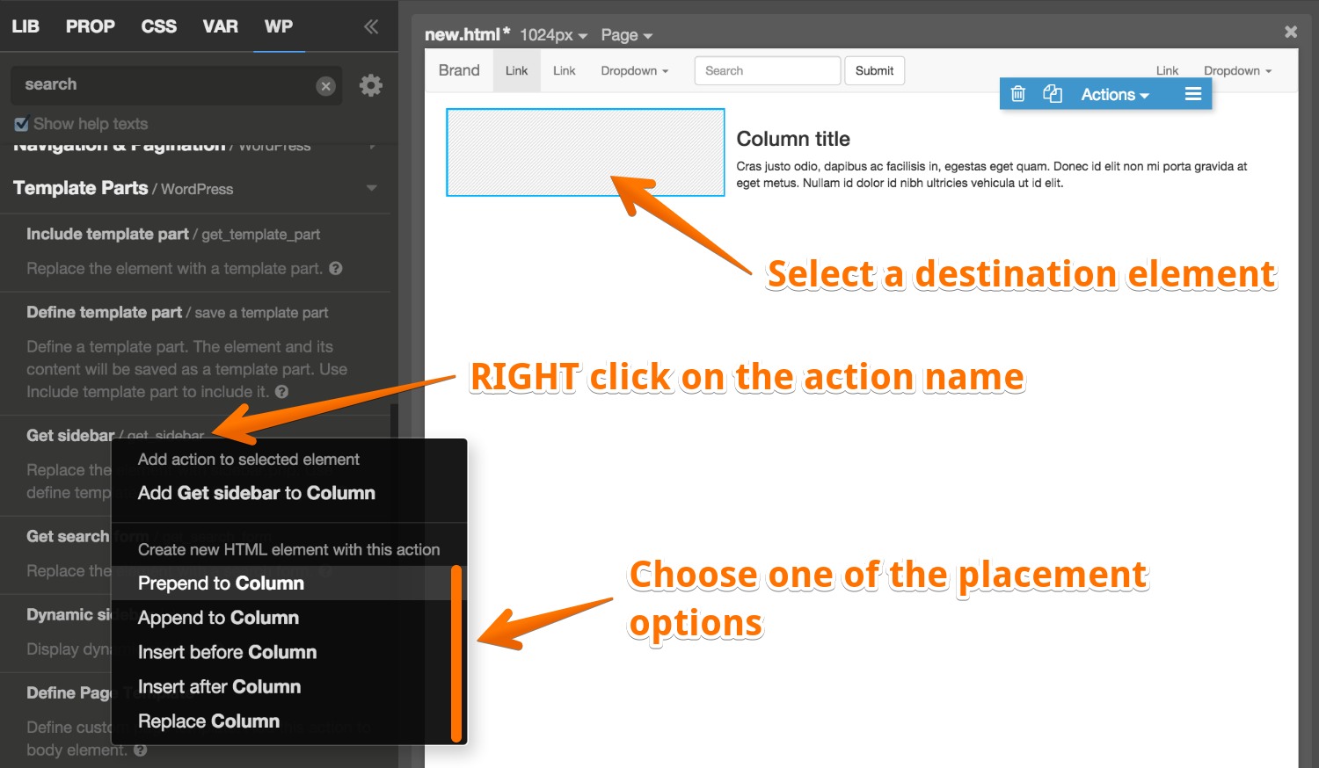This screenshot has height=768, width=1319.
Task: Close the new.html page view
Action: click(1291, 32)
